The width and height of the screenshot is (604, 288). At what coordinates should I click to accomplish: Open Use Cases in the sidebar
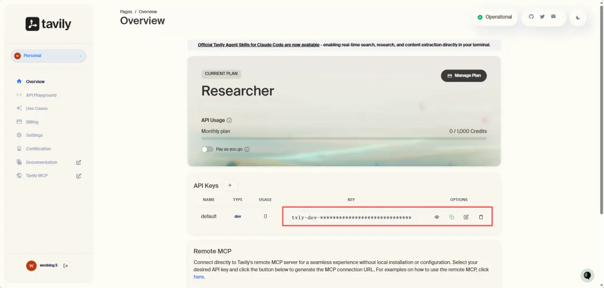click(x=36, y=108)
